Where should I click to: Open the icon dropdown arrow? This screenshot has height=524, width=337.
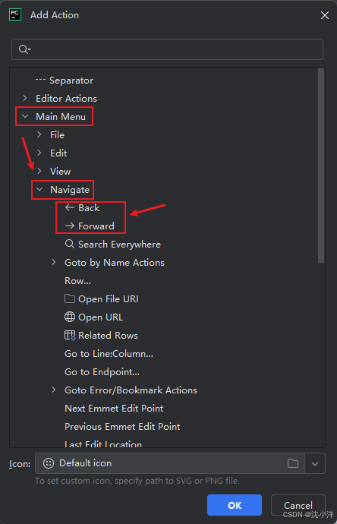pyautogui.click(x=315, y=463)
